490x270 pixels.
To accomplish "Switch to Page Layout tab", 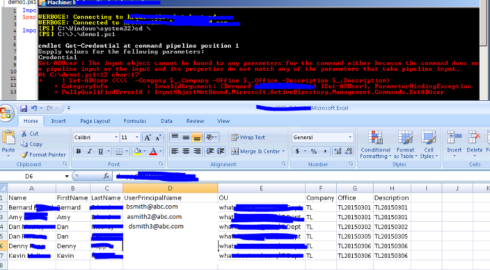I will coord(95,121).
